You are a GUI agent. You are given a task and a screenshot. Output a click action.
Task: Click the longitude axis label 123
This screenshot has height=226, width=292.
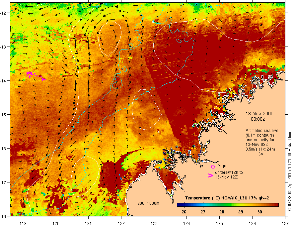coord(154,223)
